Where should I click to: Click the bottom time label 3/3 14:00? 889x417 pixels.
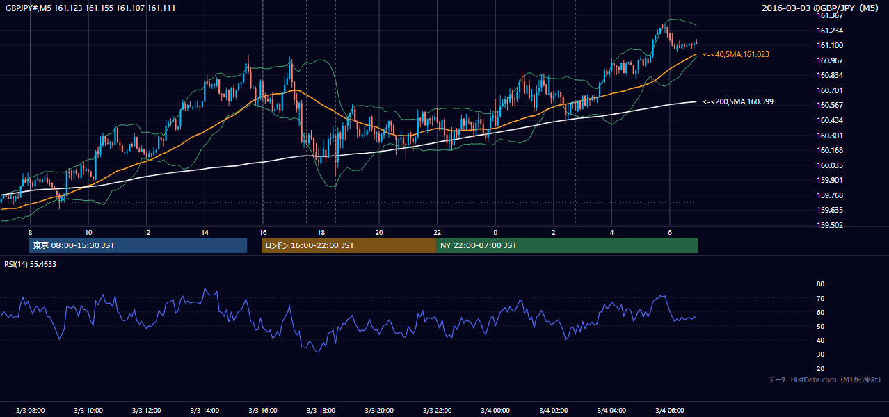click(x=205, y=410)
